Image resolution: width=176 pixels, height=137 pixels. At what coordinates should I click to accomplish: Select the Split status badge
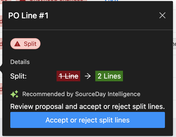(x=25, y=44)
